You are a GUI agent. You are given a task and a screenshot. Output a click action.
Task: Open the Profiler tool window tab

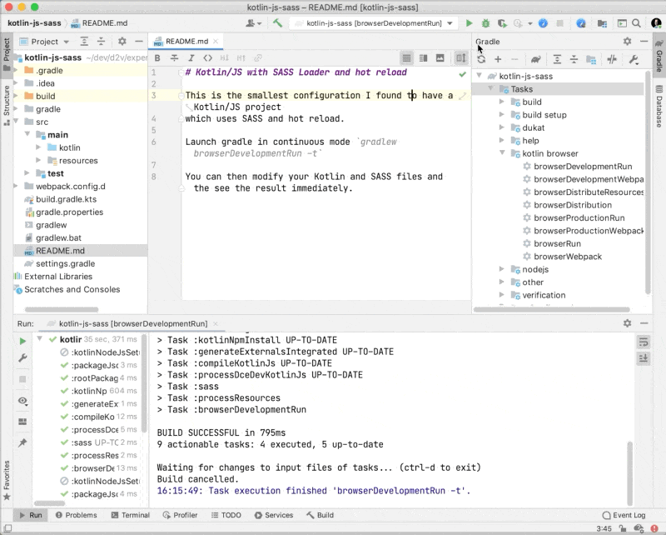[x=180, y=515]
